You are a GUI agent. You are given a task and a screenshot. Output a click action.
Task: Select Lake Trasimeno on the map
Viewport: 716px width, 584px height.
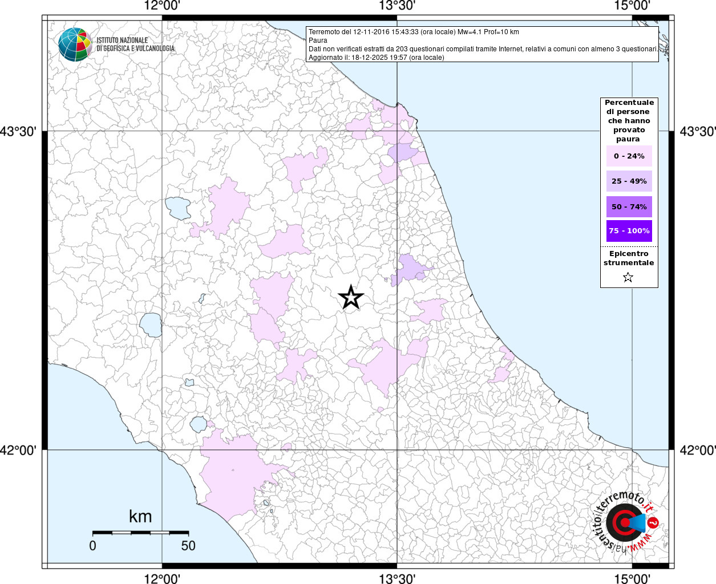(x=178, y=208)
